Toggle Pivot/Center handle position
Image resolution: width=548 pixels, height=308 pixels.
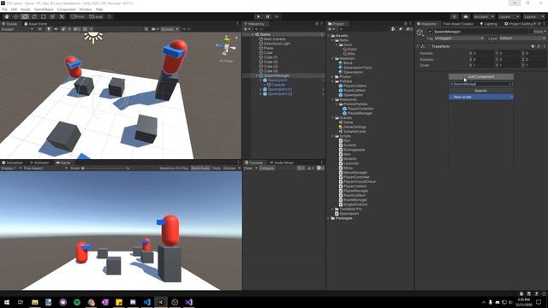[x=78, y=16]
